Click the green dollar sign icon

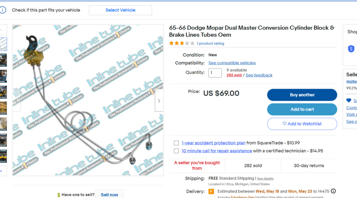59,194
